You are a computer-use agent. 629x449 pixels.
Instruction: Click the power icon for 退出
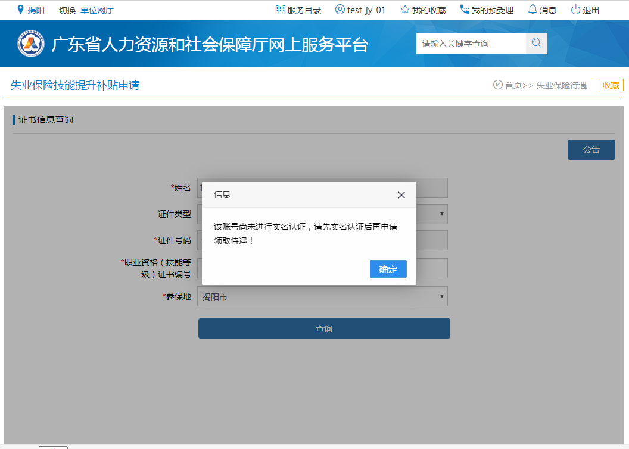pos(575,10)
